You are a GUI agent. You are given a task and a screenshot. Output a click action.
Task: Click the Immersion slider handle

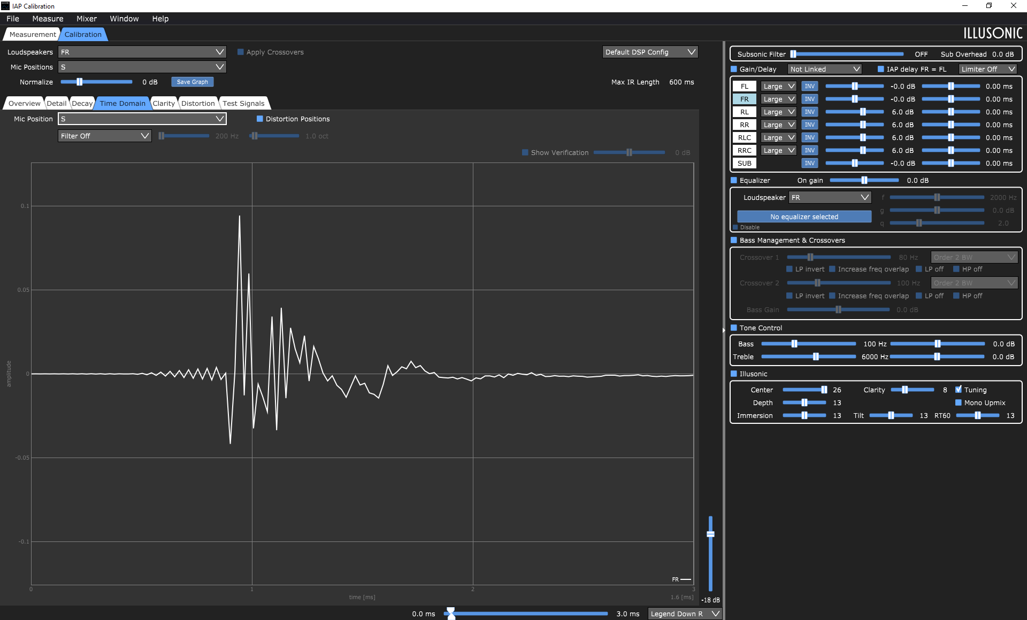pos(804,415)
